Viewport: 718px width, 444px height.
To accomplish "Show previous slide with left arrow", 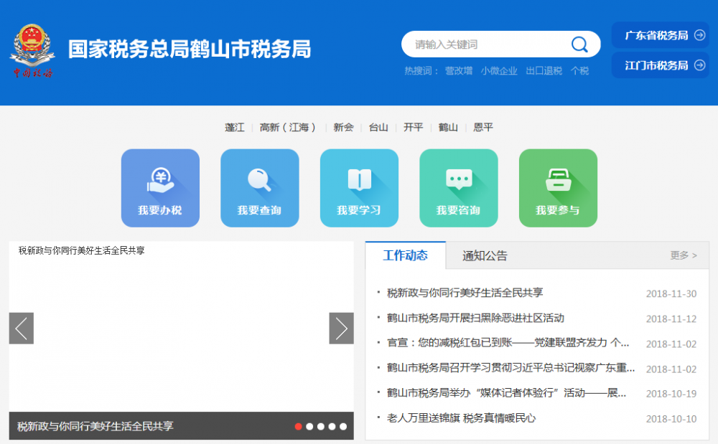I will point(22,329).
